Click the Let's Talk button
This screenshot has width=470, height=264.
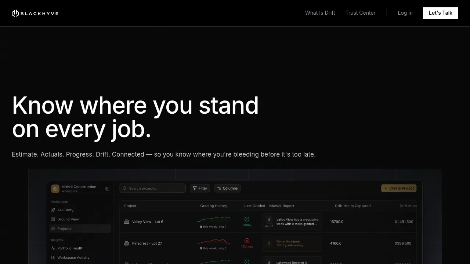click(440, 13)
